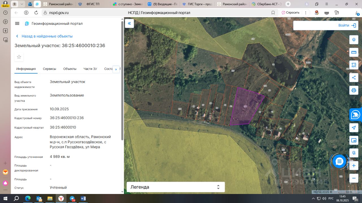Open Windows taskbar search
The height and width of the screenshot is (203, 362).
16,198
